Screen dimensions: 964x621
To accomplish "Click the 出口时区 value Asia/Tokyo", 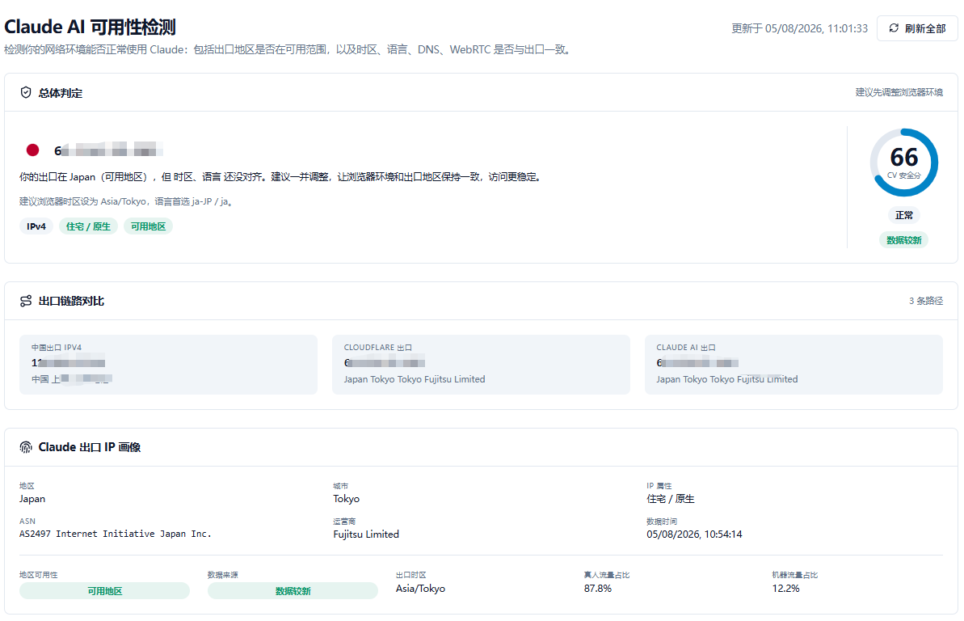I will pos(420,589).
